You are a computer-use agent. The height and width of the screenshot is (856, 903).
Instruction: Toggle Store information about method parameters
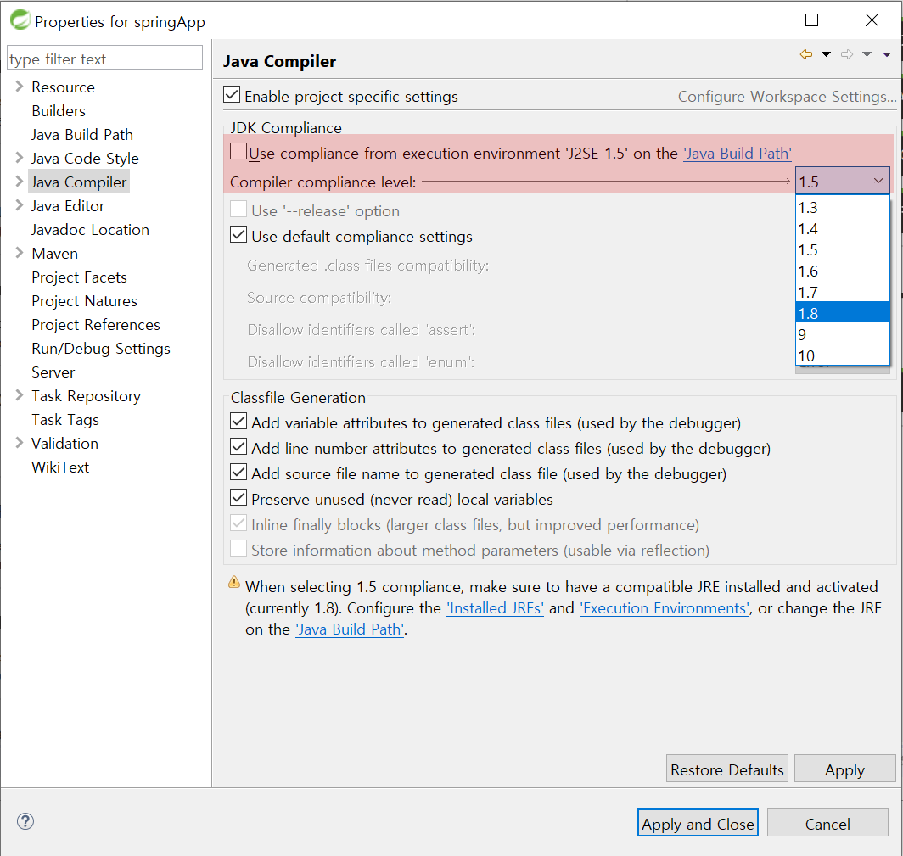[x=238, y=548]
